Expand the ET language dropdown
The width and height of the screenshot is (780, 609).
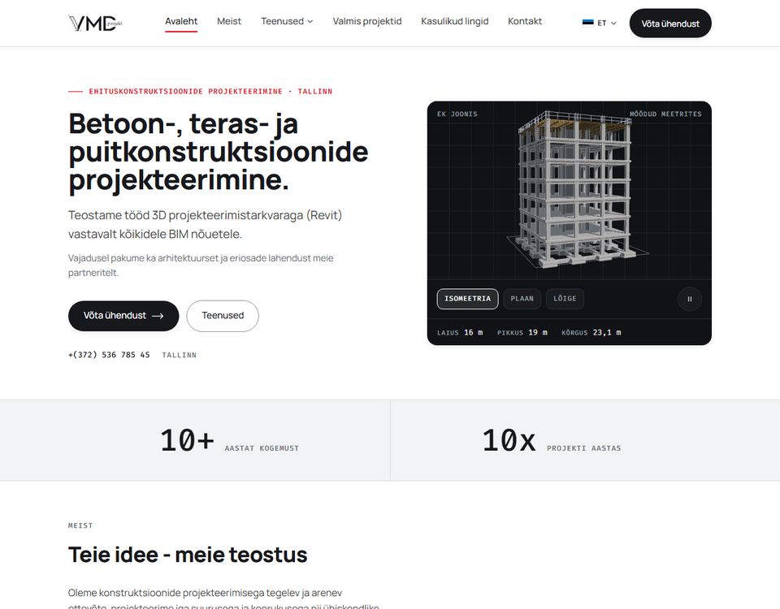[x=600, y=23]
